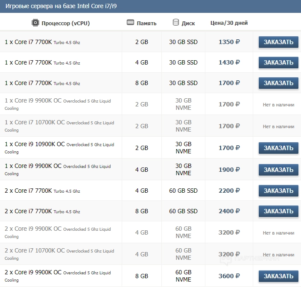Click the memory RAM icon in header
301x288 pixels.
pos(130,23)
